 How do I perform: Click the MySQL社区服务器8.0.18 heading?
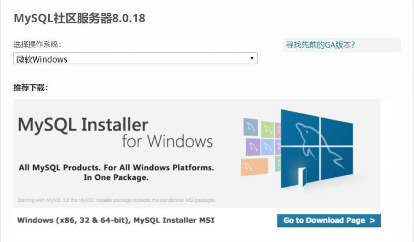[x=80, y=18]
